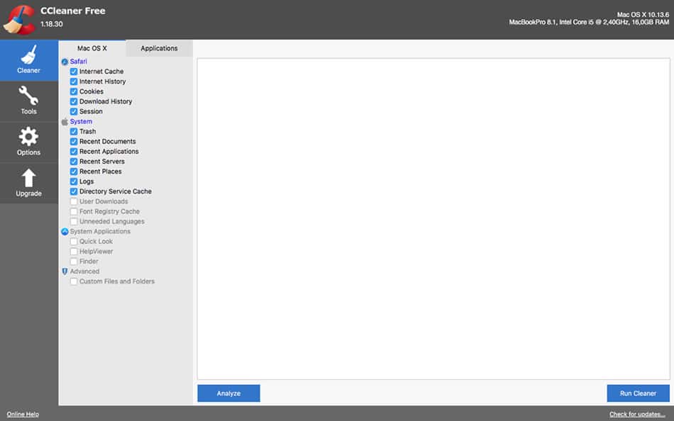This screenshot has height=421, width=674.
Task: Toggle Recent Applications checkbox
Action: point(74,151)
